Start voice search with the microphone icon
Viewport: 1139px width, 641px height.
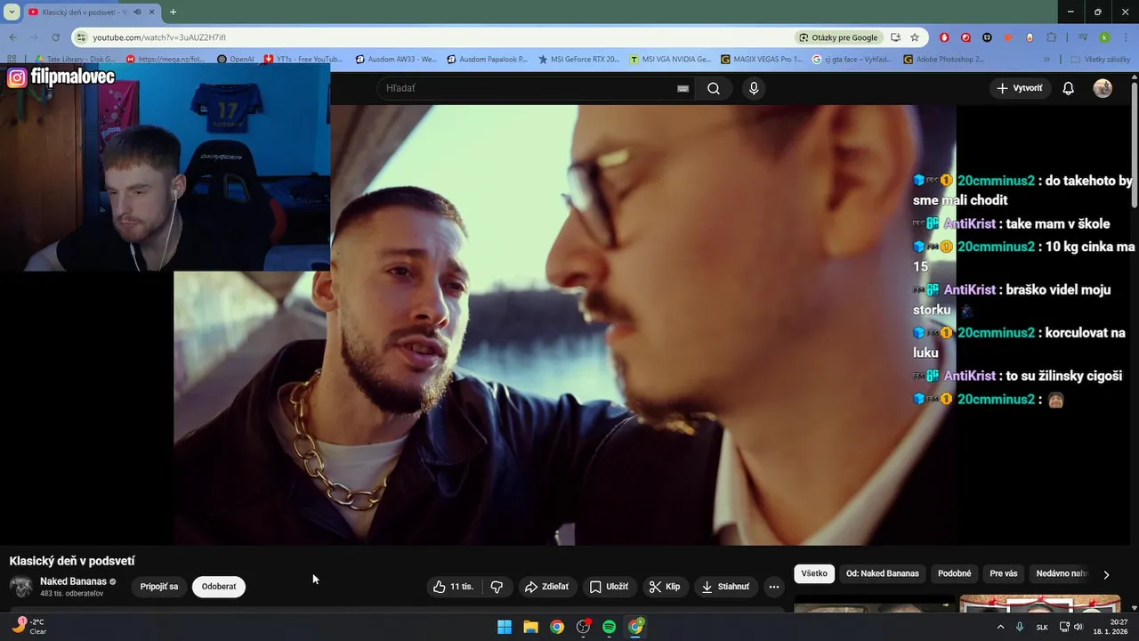coord(754,88)
